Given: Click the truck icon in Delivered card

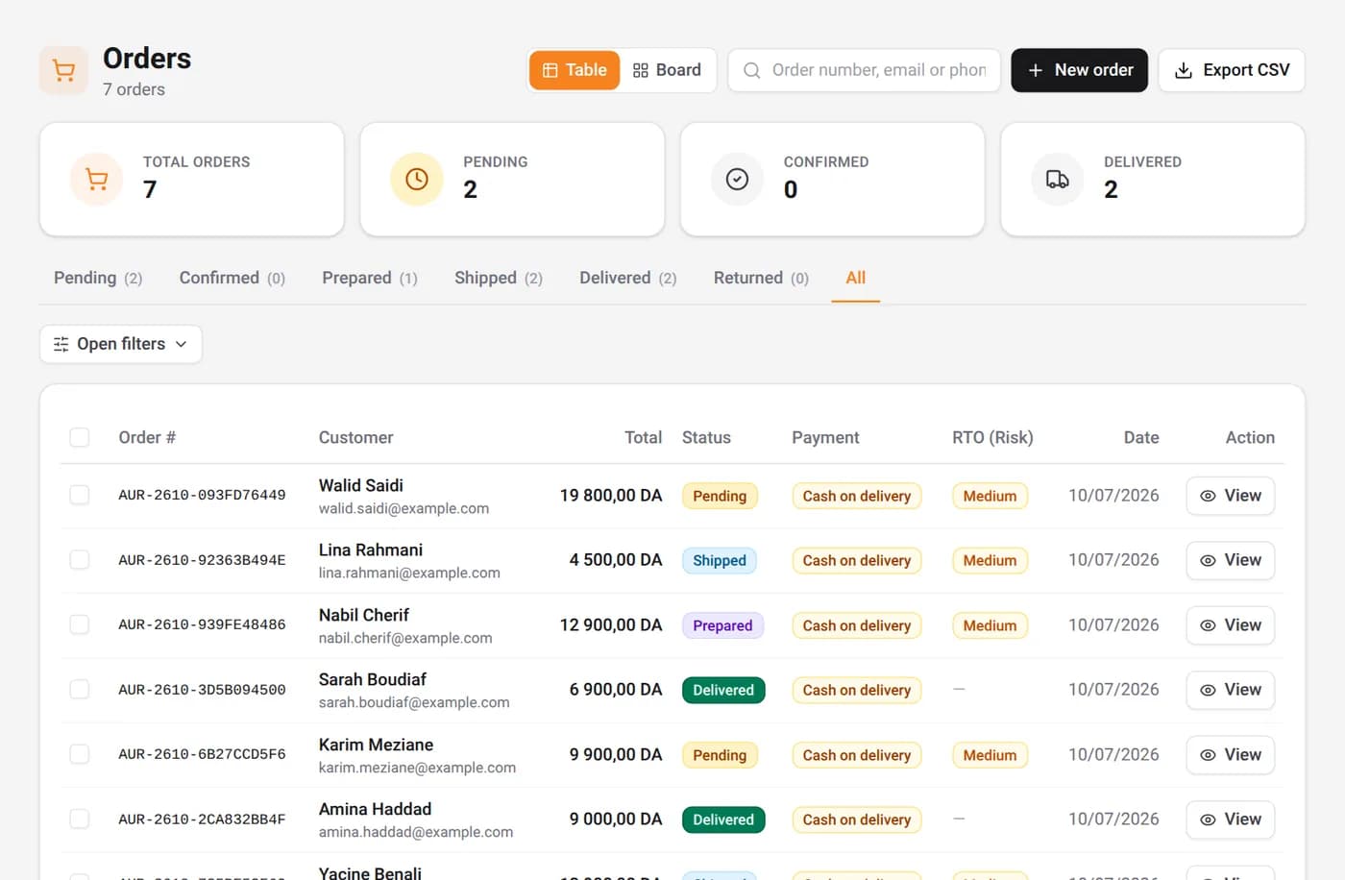Looking at the screenshot, I should click(x=1058, y=179).
